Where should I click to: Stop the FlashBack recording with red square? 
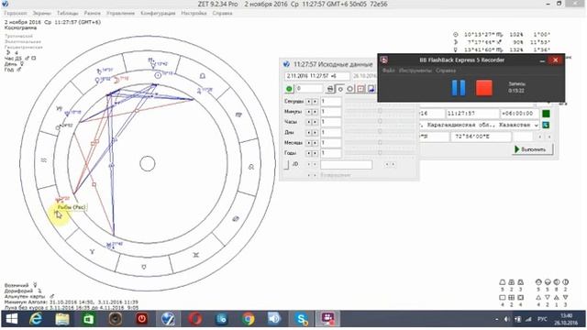483,88
